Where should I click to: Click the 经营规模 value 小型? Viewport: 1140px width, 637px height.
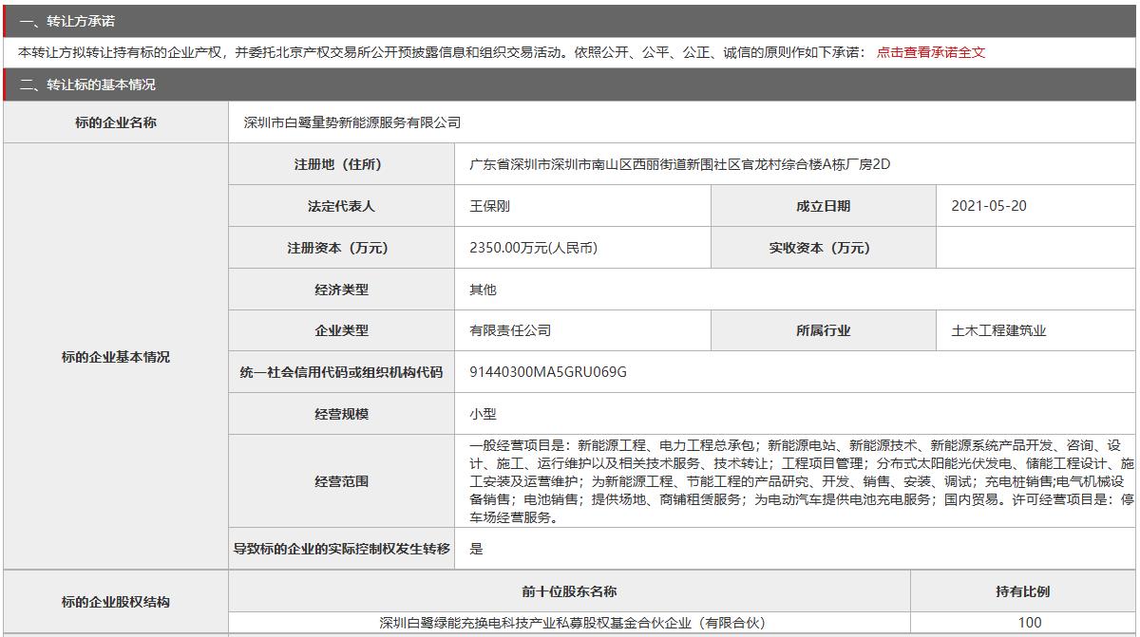483,414
